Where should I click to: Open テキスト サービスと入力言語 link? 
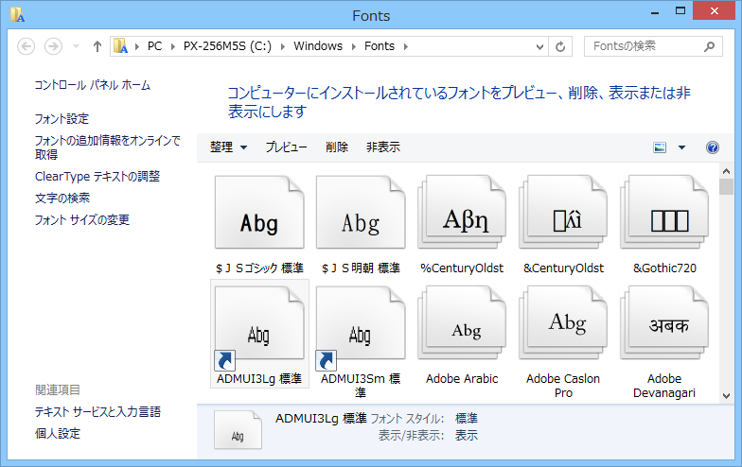(x=97, y=412)
